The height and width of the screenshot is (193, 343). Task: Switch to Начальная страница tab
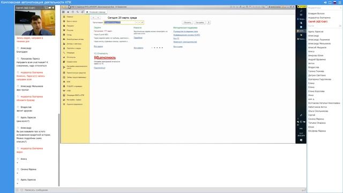tap(96, 12)
